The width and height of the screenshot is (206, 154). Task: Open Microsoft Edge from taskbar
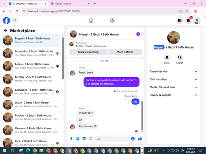click(x=28, y=151)
